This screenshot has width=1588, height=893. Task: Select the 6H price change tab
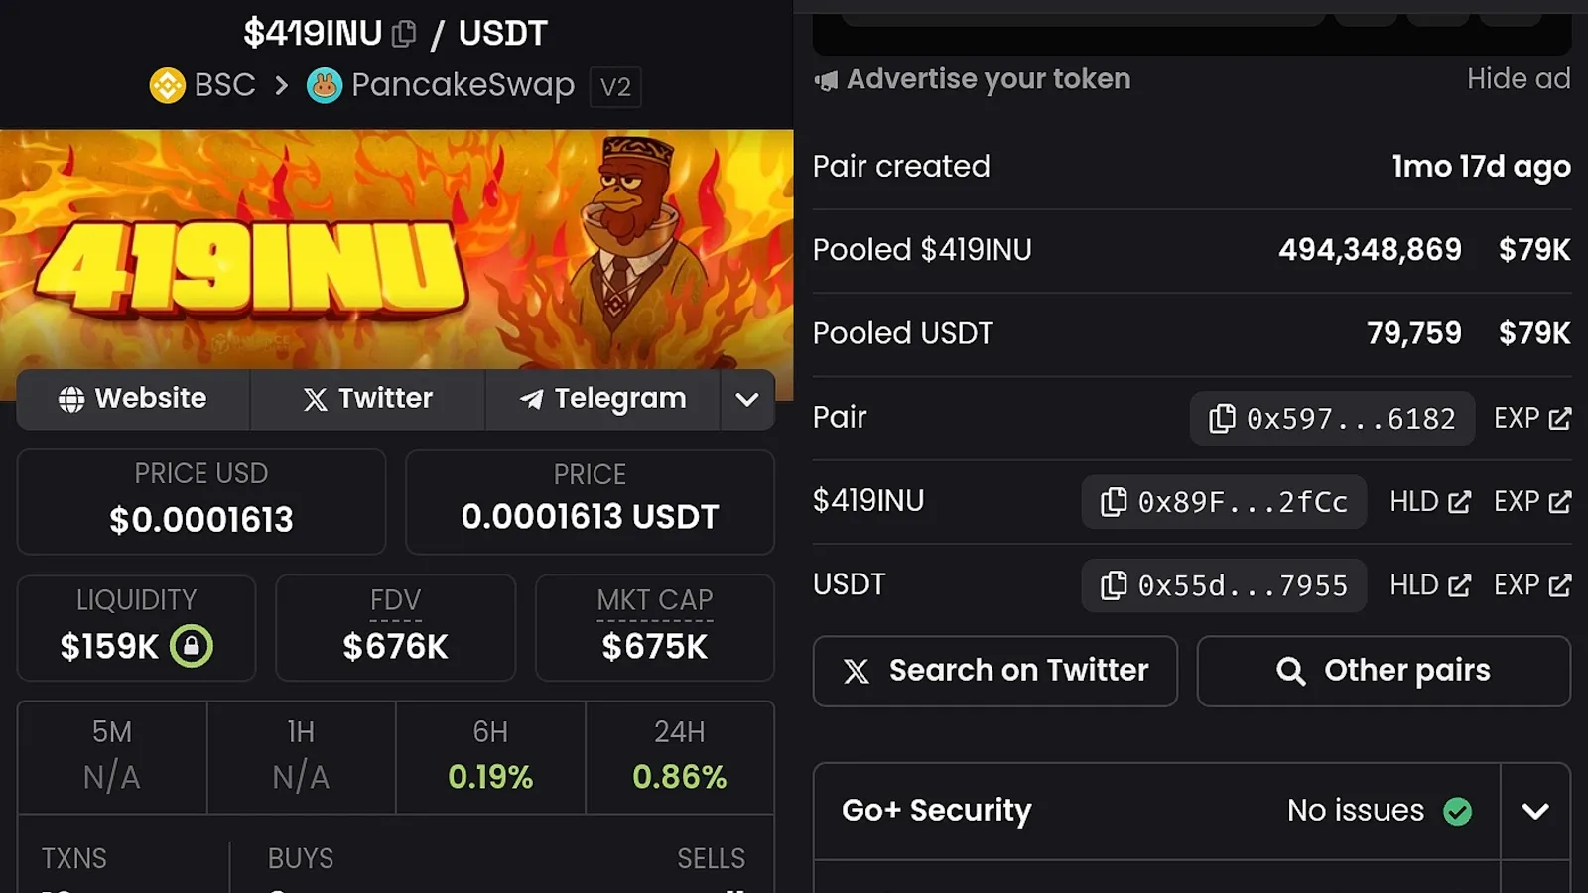point(490,756)
